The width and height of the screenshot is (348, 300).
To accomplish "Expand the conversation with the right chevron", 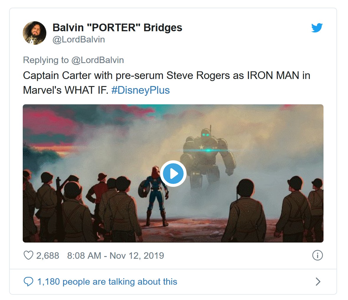I will (318, 282).
